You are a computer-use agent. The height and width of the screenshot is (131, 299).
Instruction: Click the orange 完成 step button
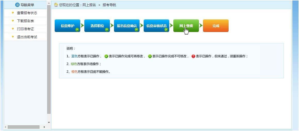tap(216, 26)
